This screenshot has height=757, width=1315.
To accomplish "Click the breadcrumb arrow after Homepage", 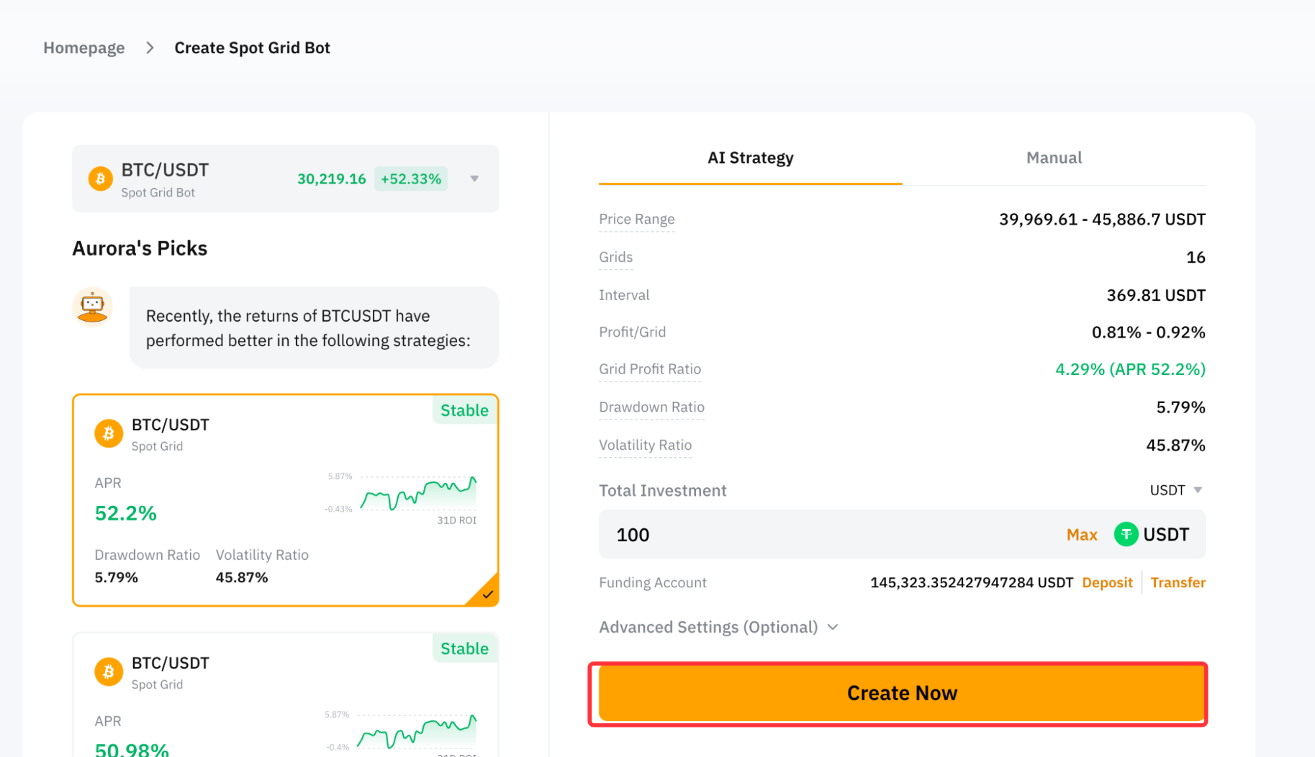I will coord(150,48).
